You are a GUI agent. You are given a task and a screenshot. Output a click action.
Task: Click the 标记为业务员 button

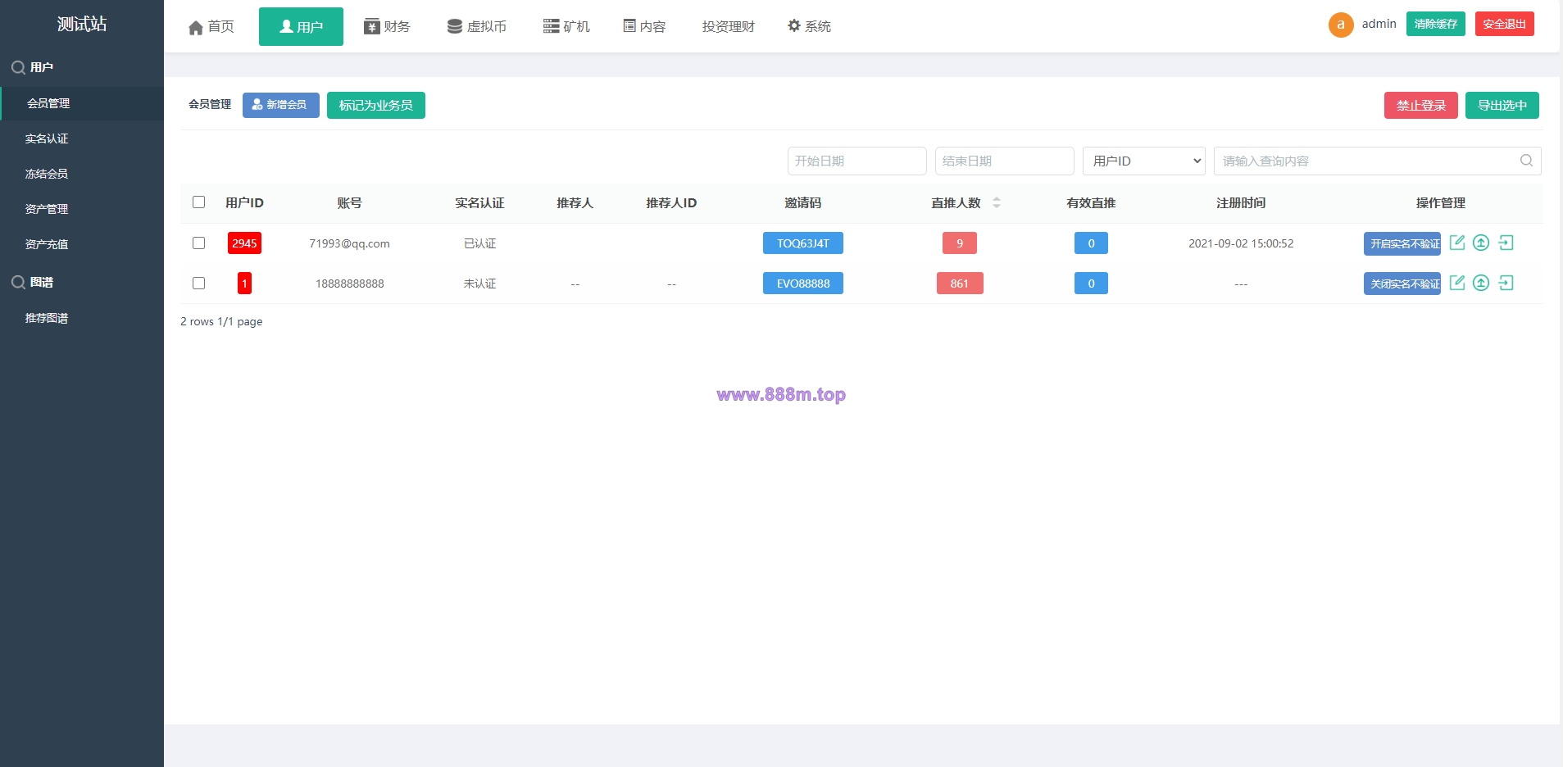376,105
